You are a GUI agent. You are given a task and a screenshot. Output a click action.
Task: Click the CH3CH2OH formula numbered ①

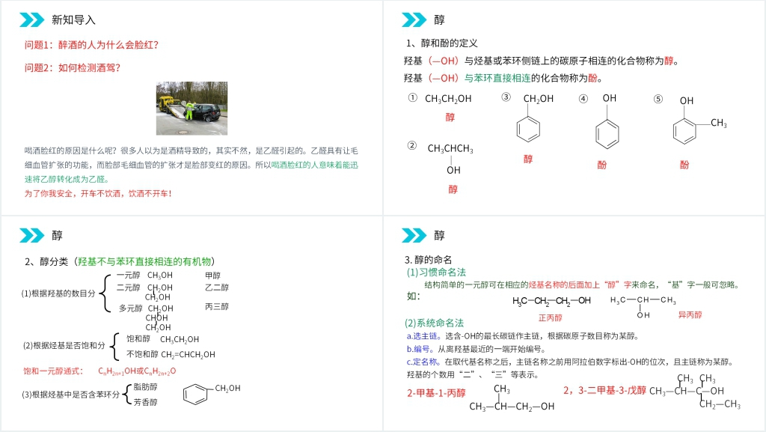[448, 99]
